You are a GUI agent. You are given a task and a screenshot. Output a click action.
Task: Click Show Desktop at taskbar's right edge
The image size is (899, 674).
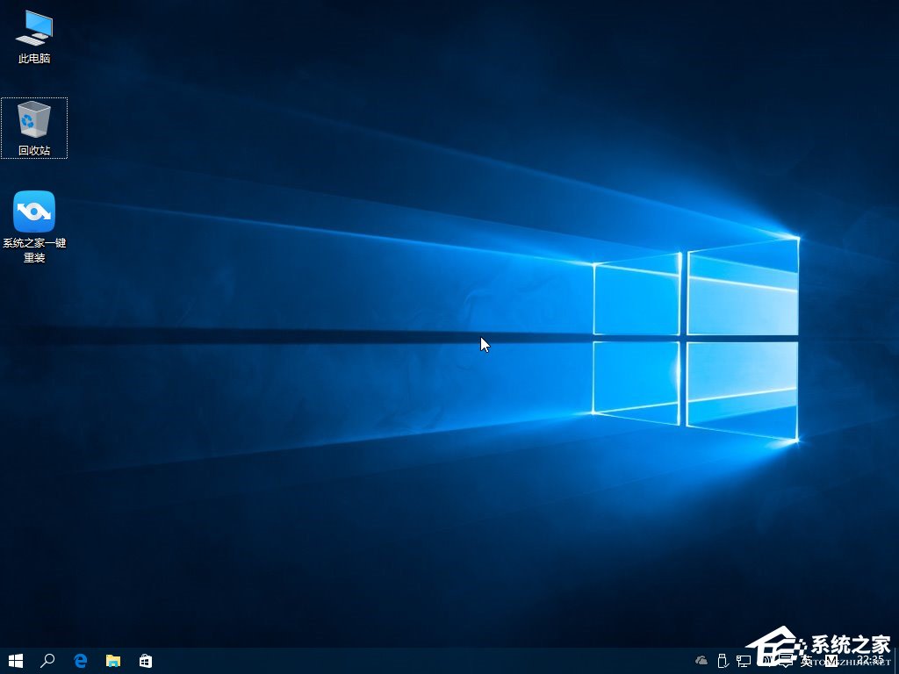click(896, 661)
